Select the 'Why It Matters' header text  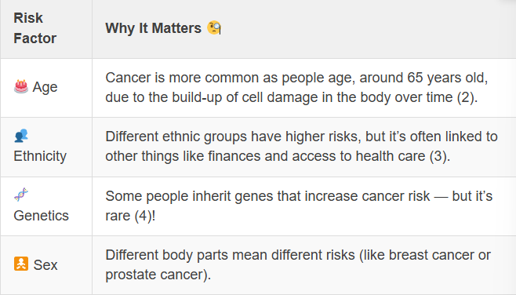pos(153,28)
